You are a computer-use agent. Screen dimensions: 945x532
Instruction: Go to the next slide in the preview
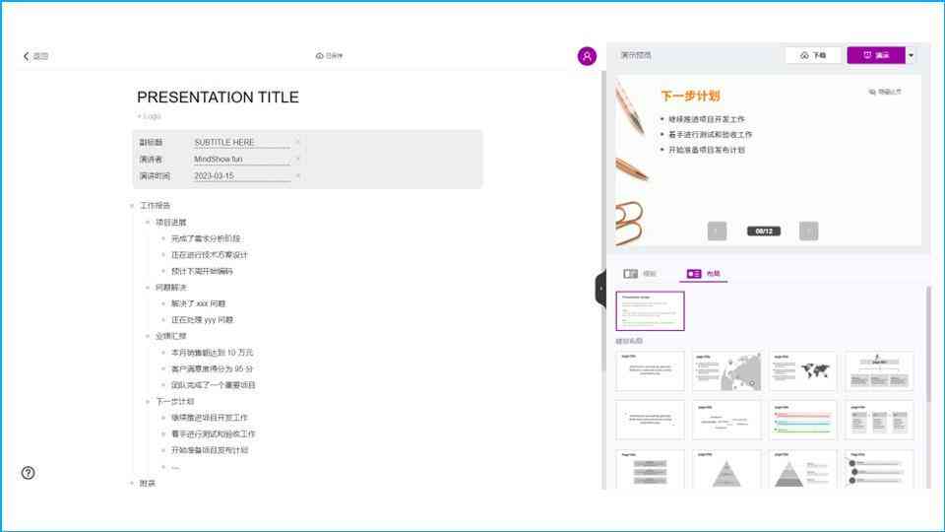(x=809, y=231)
